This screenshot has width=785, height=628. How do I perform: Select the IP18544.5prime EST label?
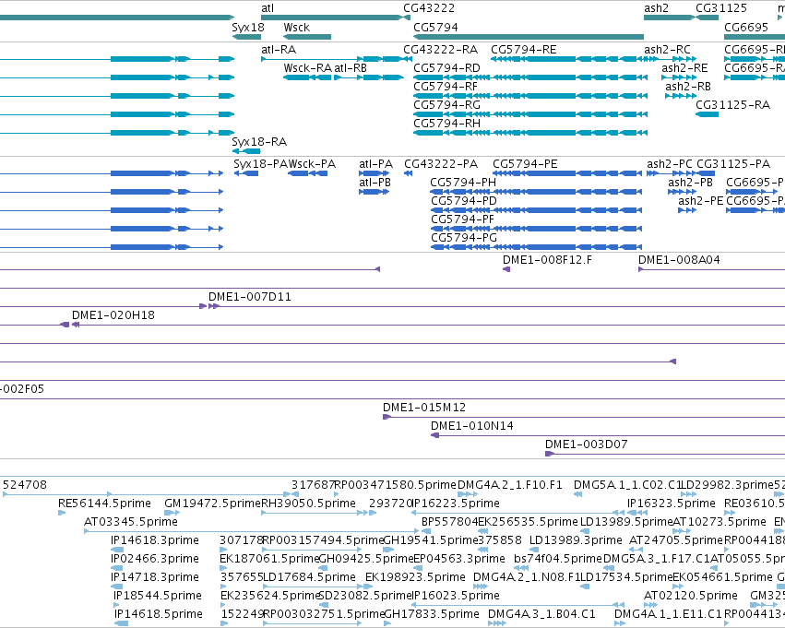[158, 596]
